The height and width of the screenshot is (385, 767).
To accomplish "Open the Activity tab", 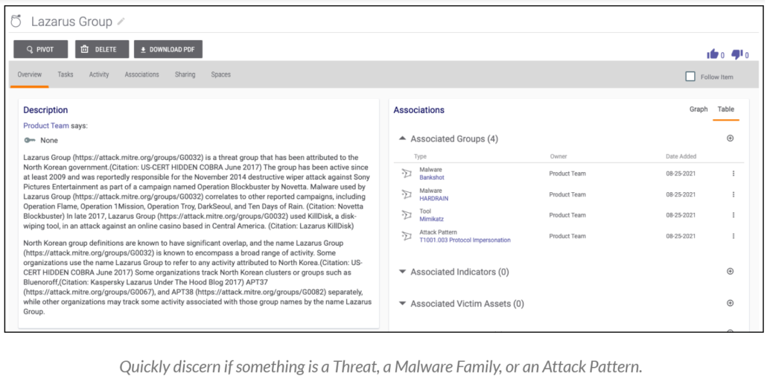I will click(x=99, y=75).
